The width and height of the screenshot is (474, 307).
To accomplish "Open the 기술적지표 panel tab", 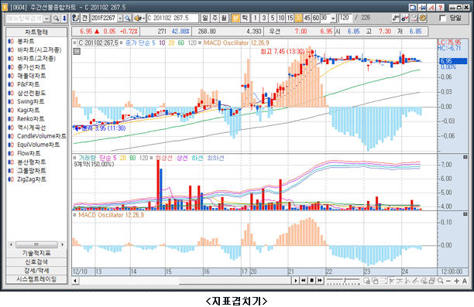I will coord(36,253).
